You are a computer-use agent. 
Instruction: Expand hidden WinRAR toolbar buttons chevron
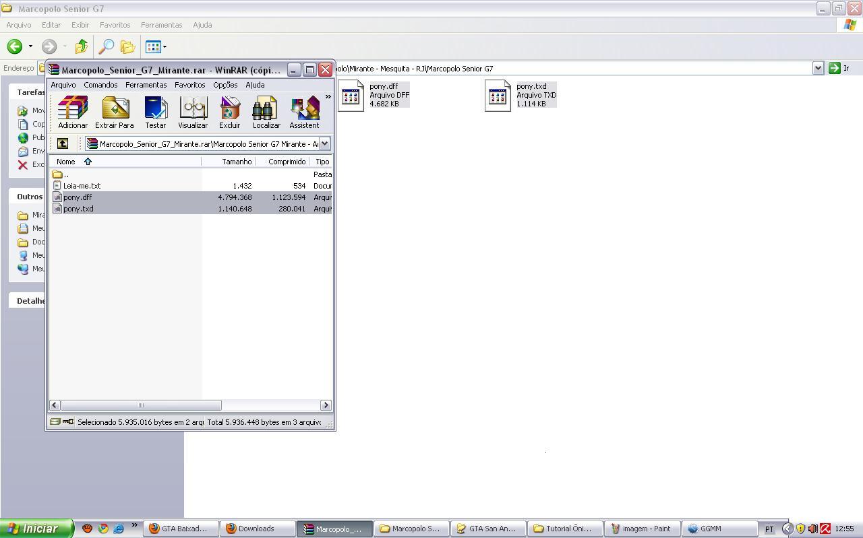tap(328, 97)
